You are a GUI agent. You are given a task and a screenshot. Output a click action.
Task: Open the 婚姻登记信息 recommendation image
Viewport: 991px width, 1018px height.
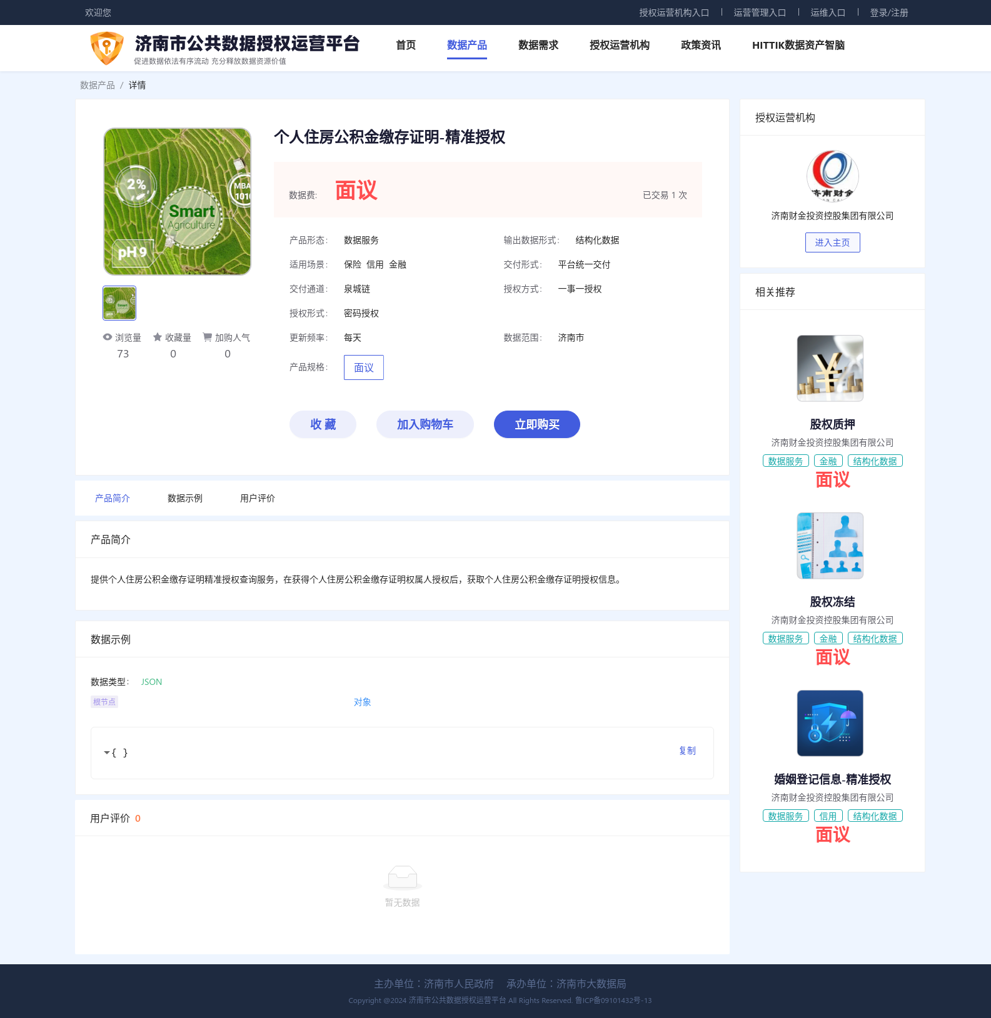(x=830, y=723)
